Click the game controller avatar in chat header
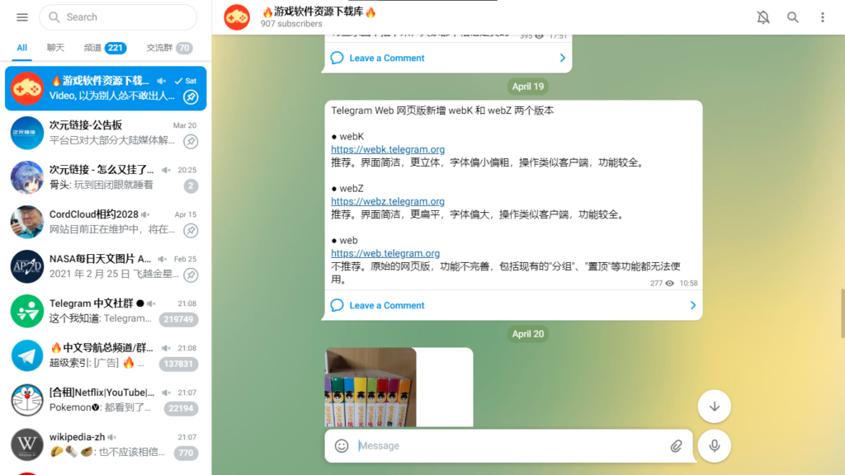Viewport: 845px width, 475px height. [x=237, y=17]
